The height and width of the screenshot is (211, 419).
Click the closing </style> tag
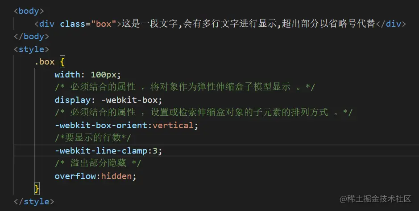pos(34,201)
